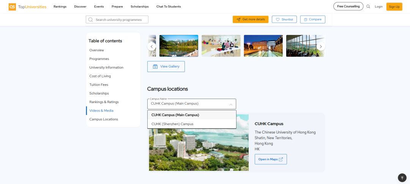Viewport: 410px width, 184px height.
Task: Click the Login link
Action: click(378, 6)
